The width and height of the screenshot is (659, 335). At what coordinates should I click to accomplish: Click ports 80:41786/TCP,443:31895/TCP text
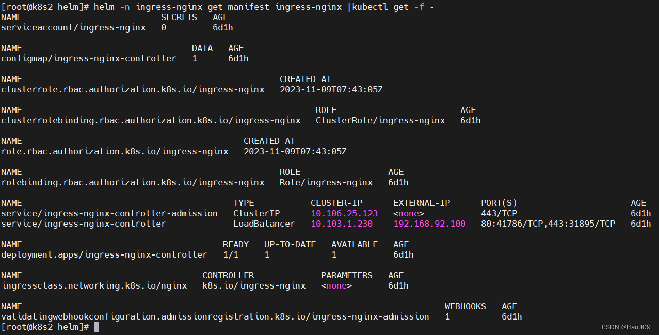tap(548, 224)
